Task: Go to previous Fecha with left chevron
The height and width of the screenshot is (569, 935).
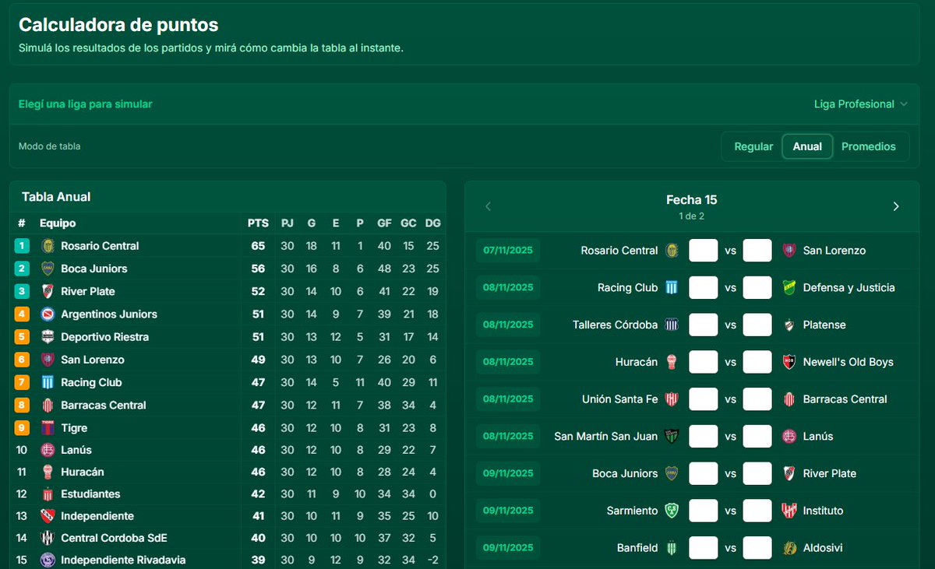Action: (489, 206)
